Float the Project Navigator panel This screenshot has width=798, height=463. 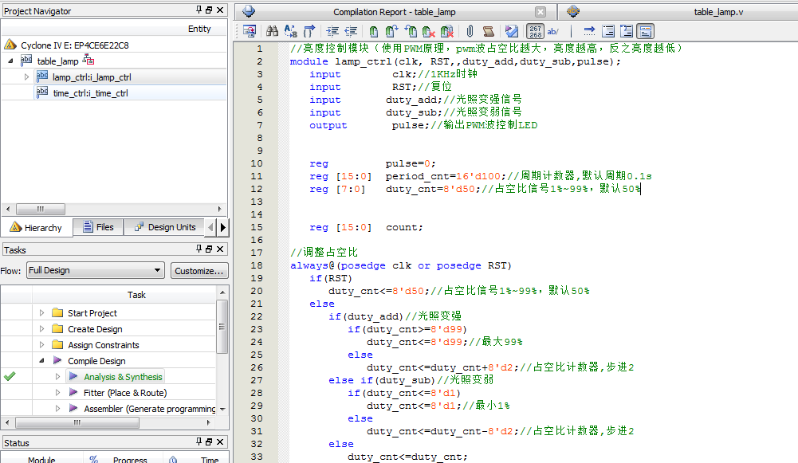tap(209, 10)
